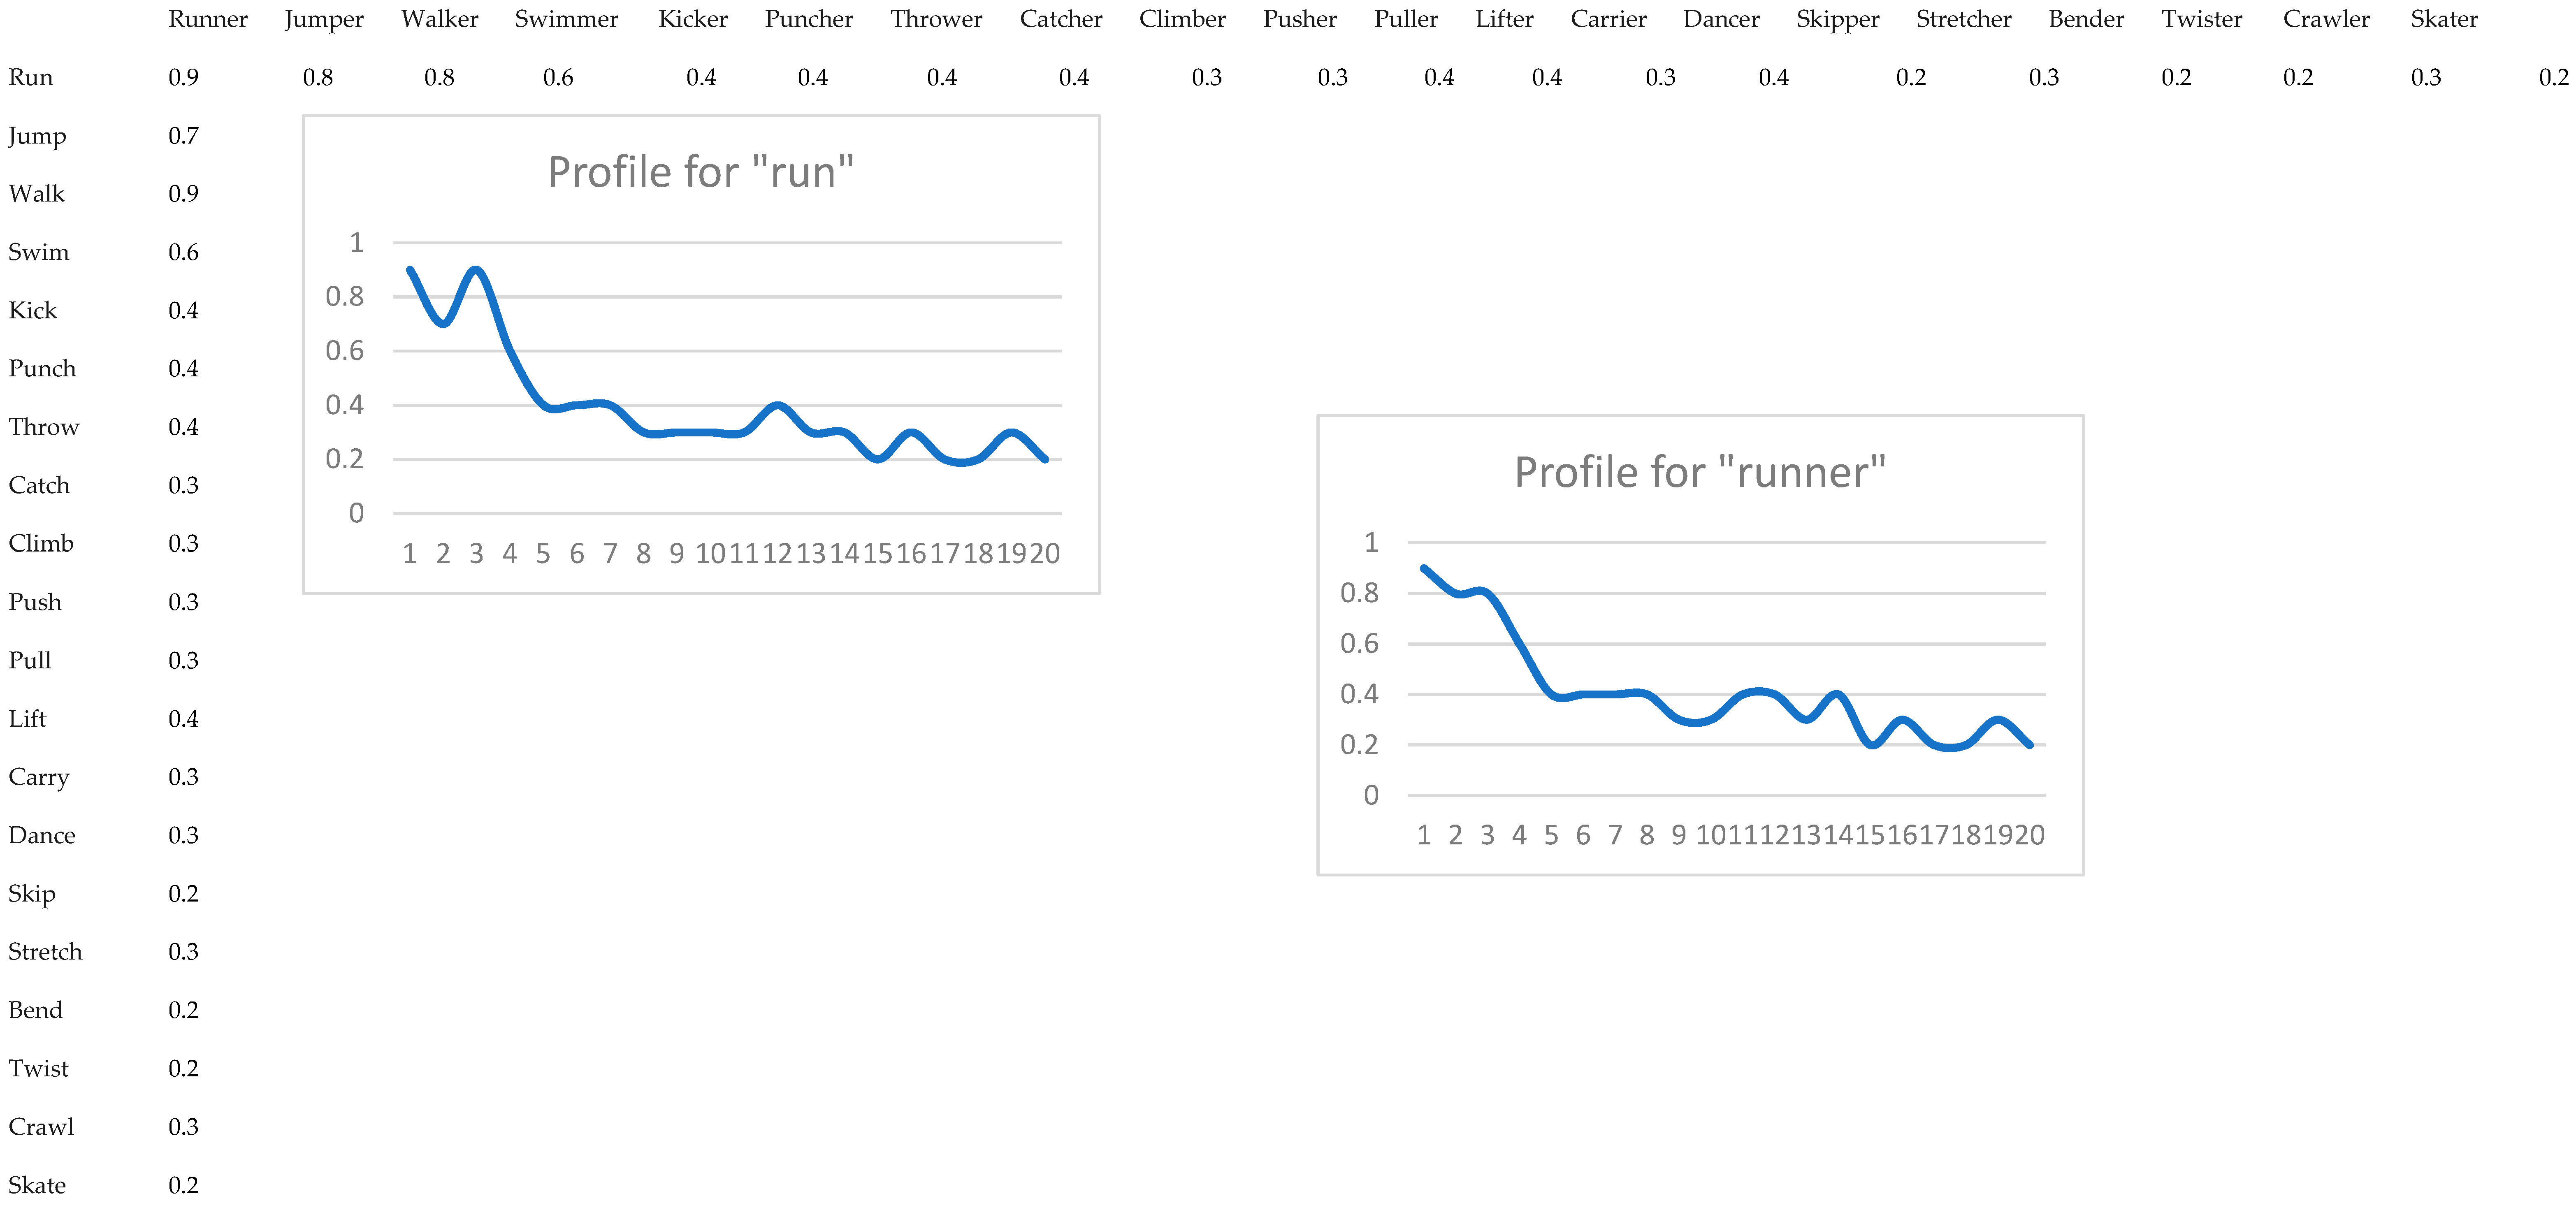Image resolution: width=2576 pixels, height=1210 pixels.
Task: Select the "Climber" column header
Action: pyautogui.click(x=1182, y=19)
